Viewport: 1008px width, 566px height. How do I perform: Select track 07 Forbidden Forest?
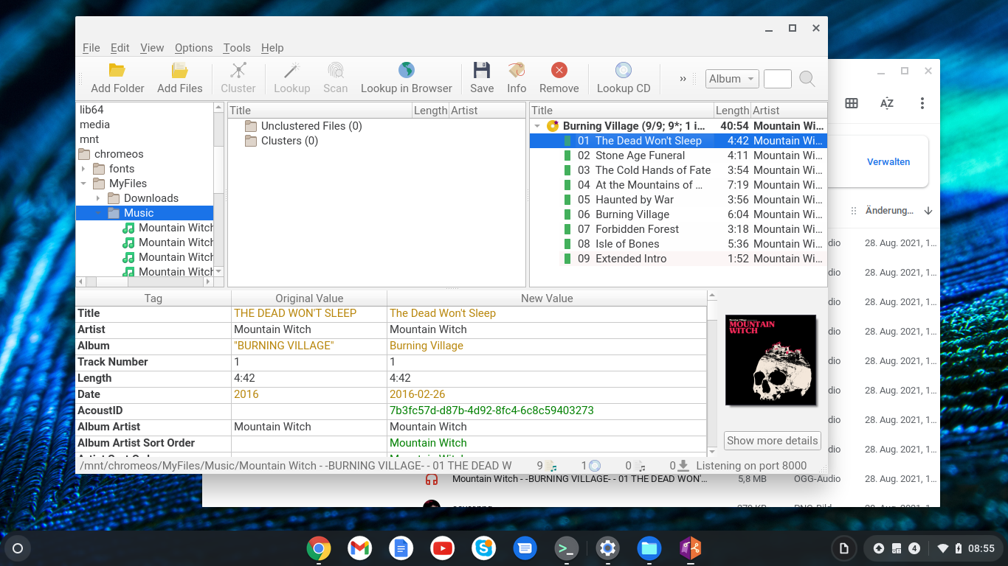coord(677,229)
